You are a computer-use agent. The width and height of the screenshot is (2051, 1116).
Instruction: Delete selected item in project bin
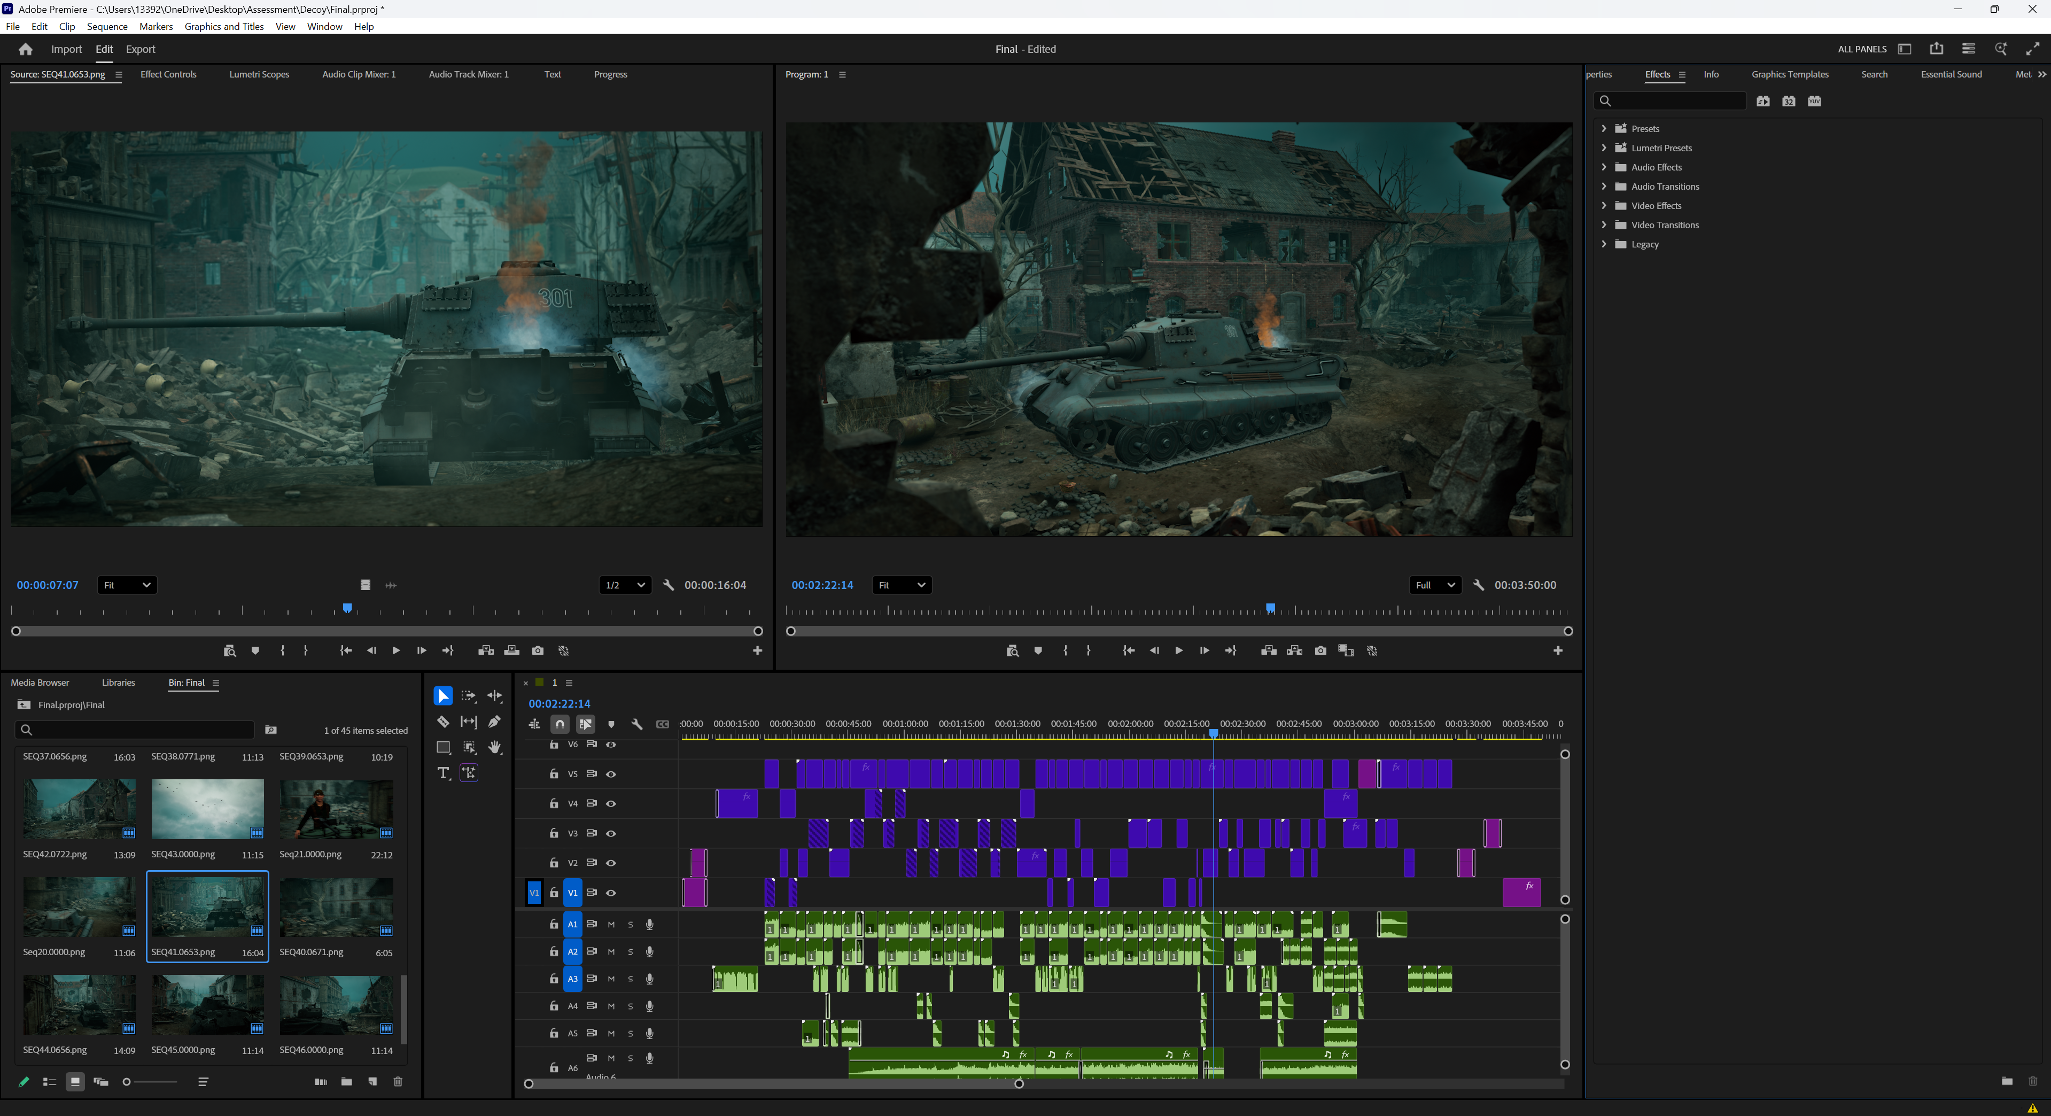(x=398, y=1082)
